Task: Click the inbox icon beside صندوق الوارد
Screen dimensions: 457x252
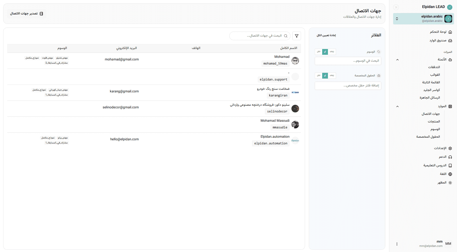Action: click(x=450, y=41)
